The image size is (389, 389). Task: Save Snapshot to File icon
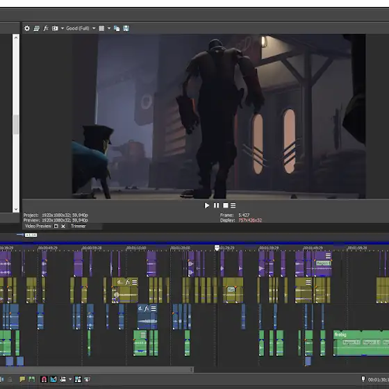(126, 28)
